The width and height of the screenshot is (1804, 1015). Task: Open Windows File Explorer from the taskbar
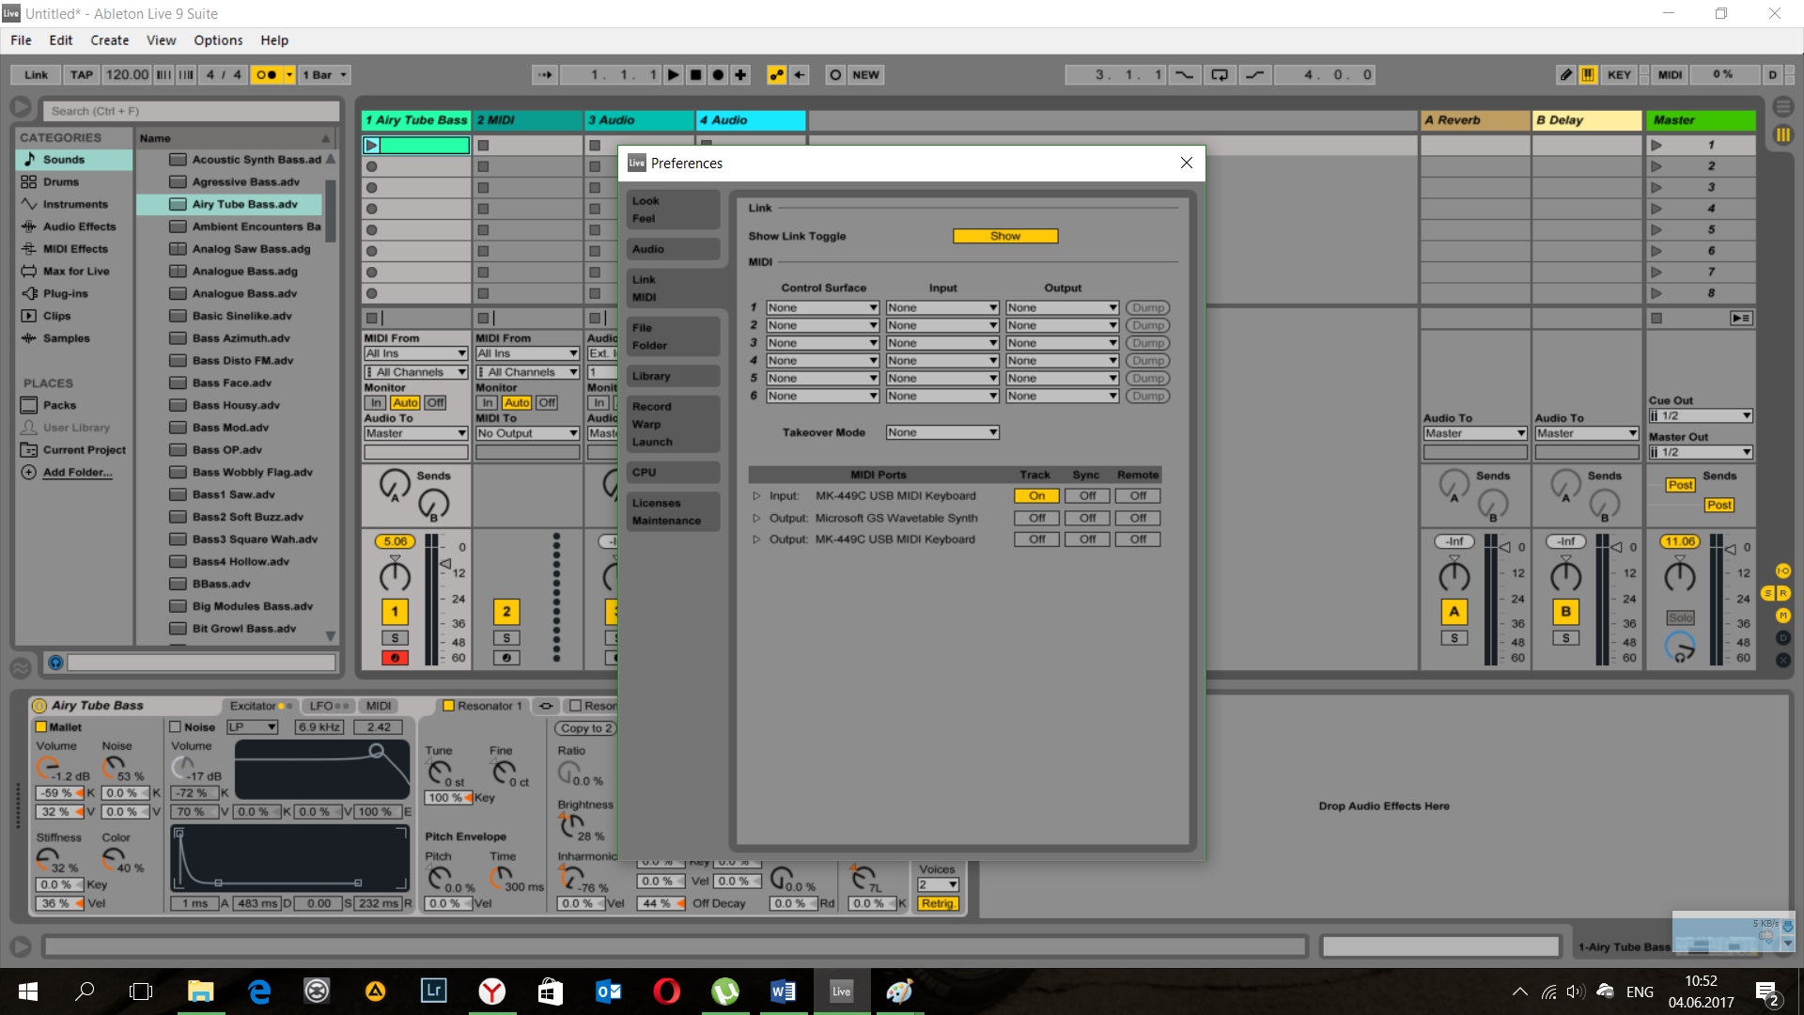point(200,992)
